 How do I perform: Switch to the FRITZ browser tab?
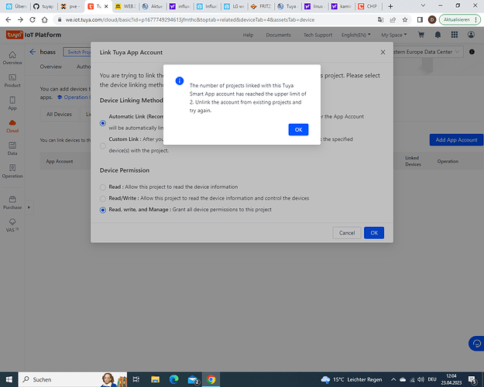(x=261, y=6)
